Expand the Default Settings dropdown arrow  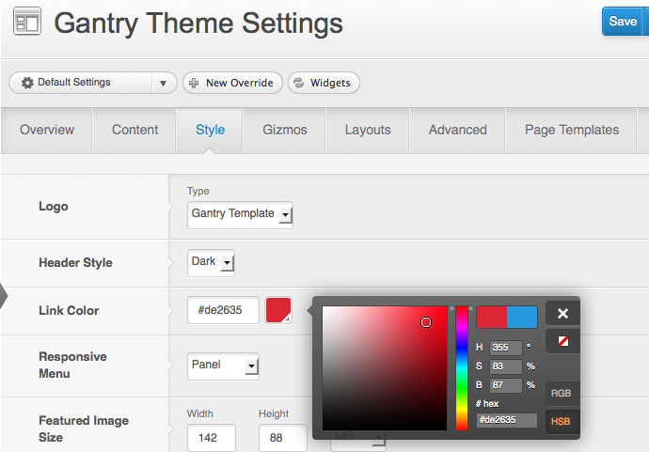point(163,83)
